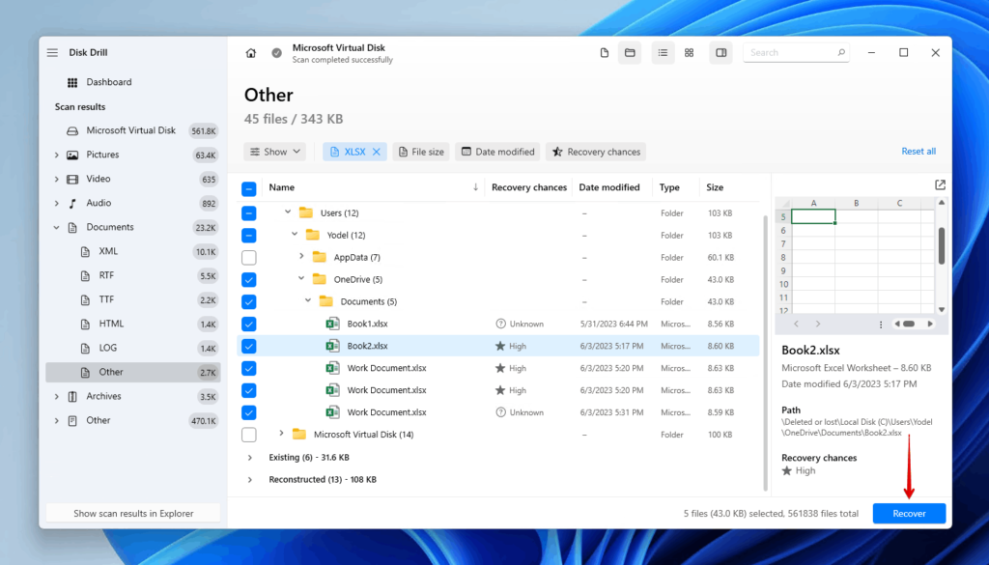
Task: Open the Dashboard section
Action: [106, 82]
